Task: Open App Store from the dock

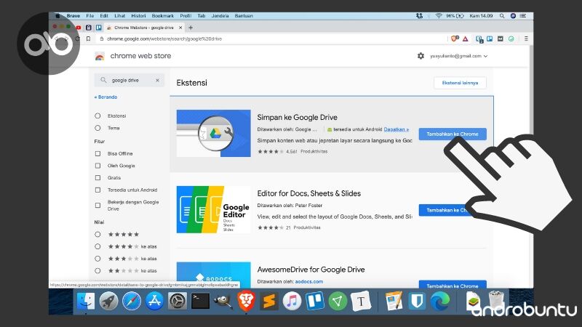Action: pyautogui.click(x=154, y=301)
